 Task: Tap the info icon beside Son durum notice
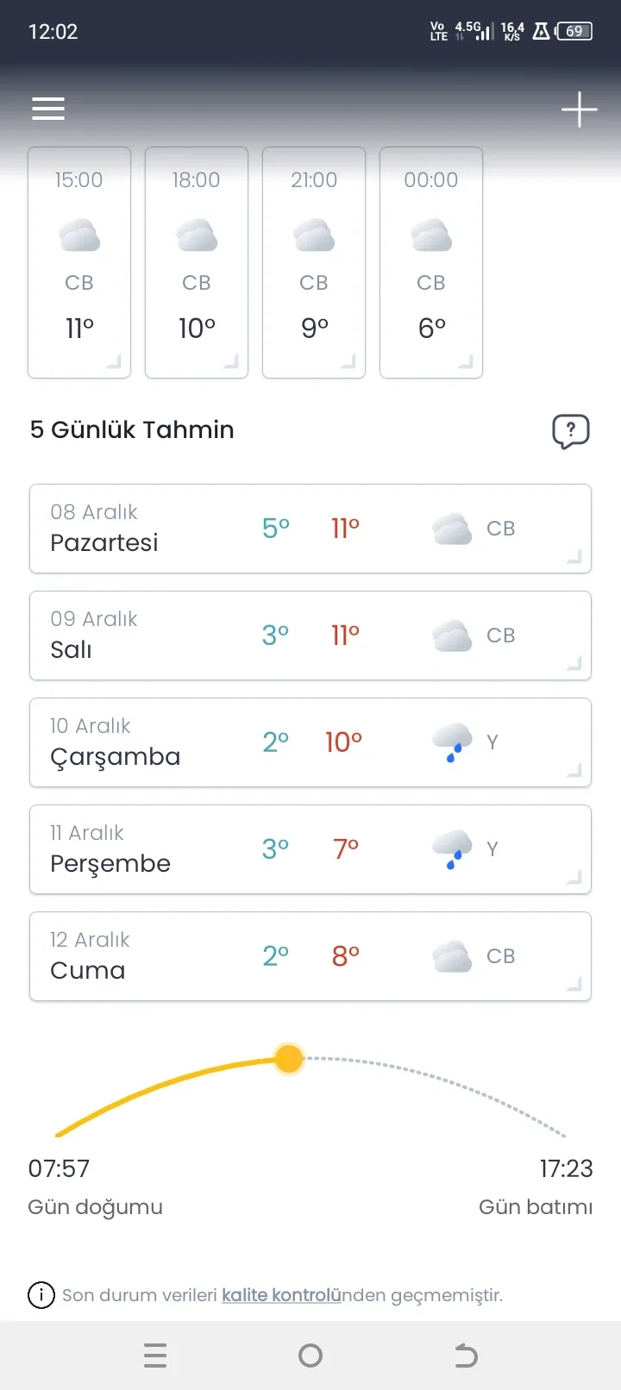[x=41, y=1295]
